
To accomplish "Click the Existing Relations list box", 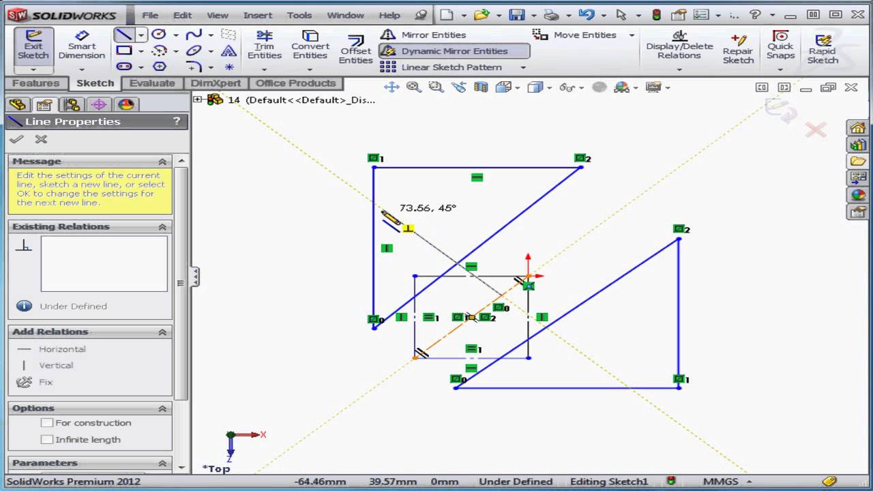I will 104,263.
